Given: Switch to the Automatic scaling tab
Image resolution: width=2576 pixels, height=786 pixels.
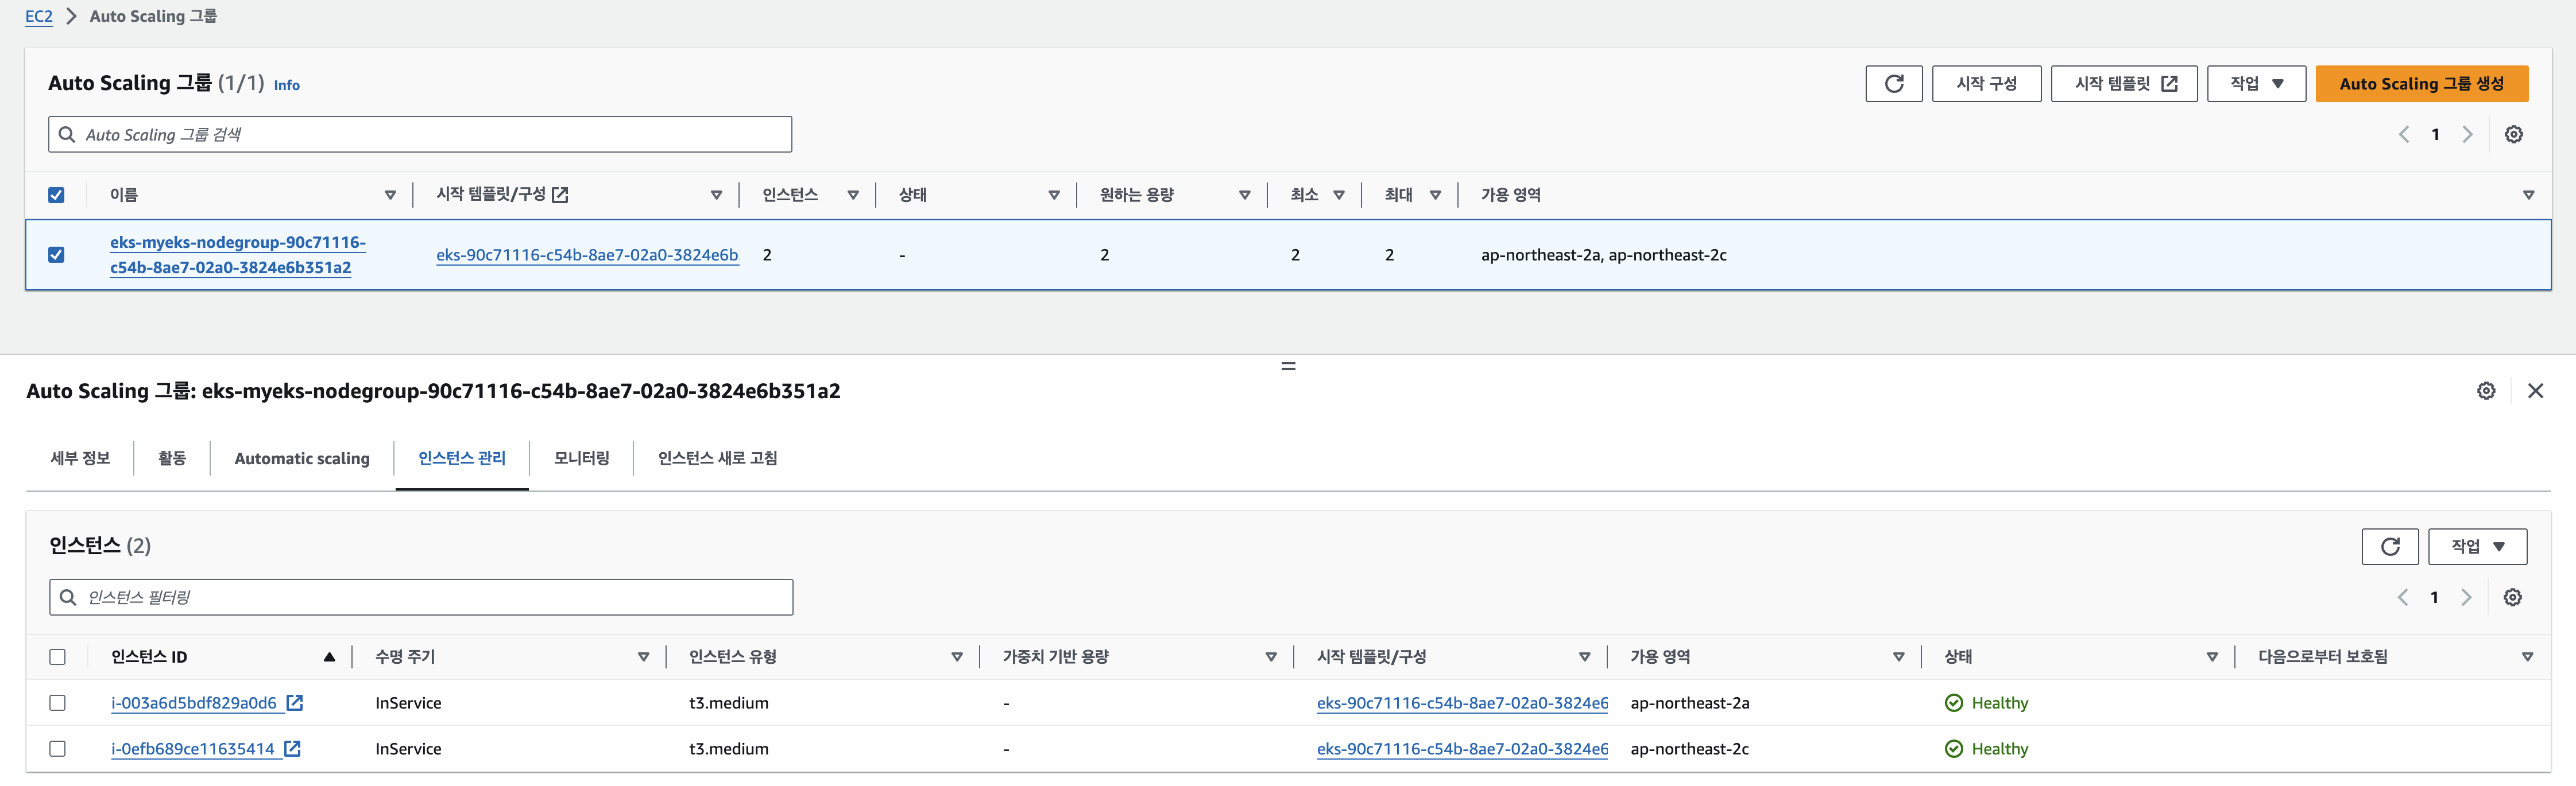Looking at the screenshot, I should coord(301,458).
